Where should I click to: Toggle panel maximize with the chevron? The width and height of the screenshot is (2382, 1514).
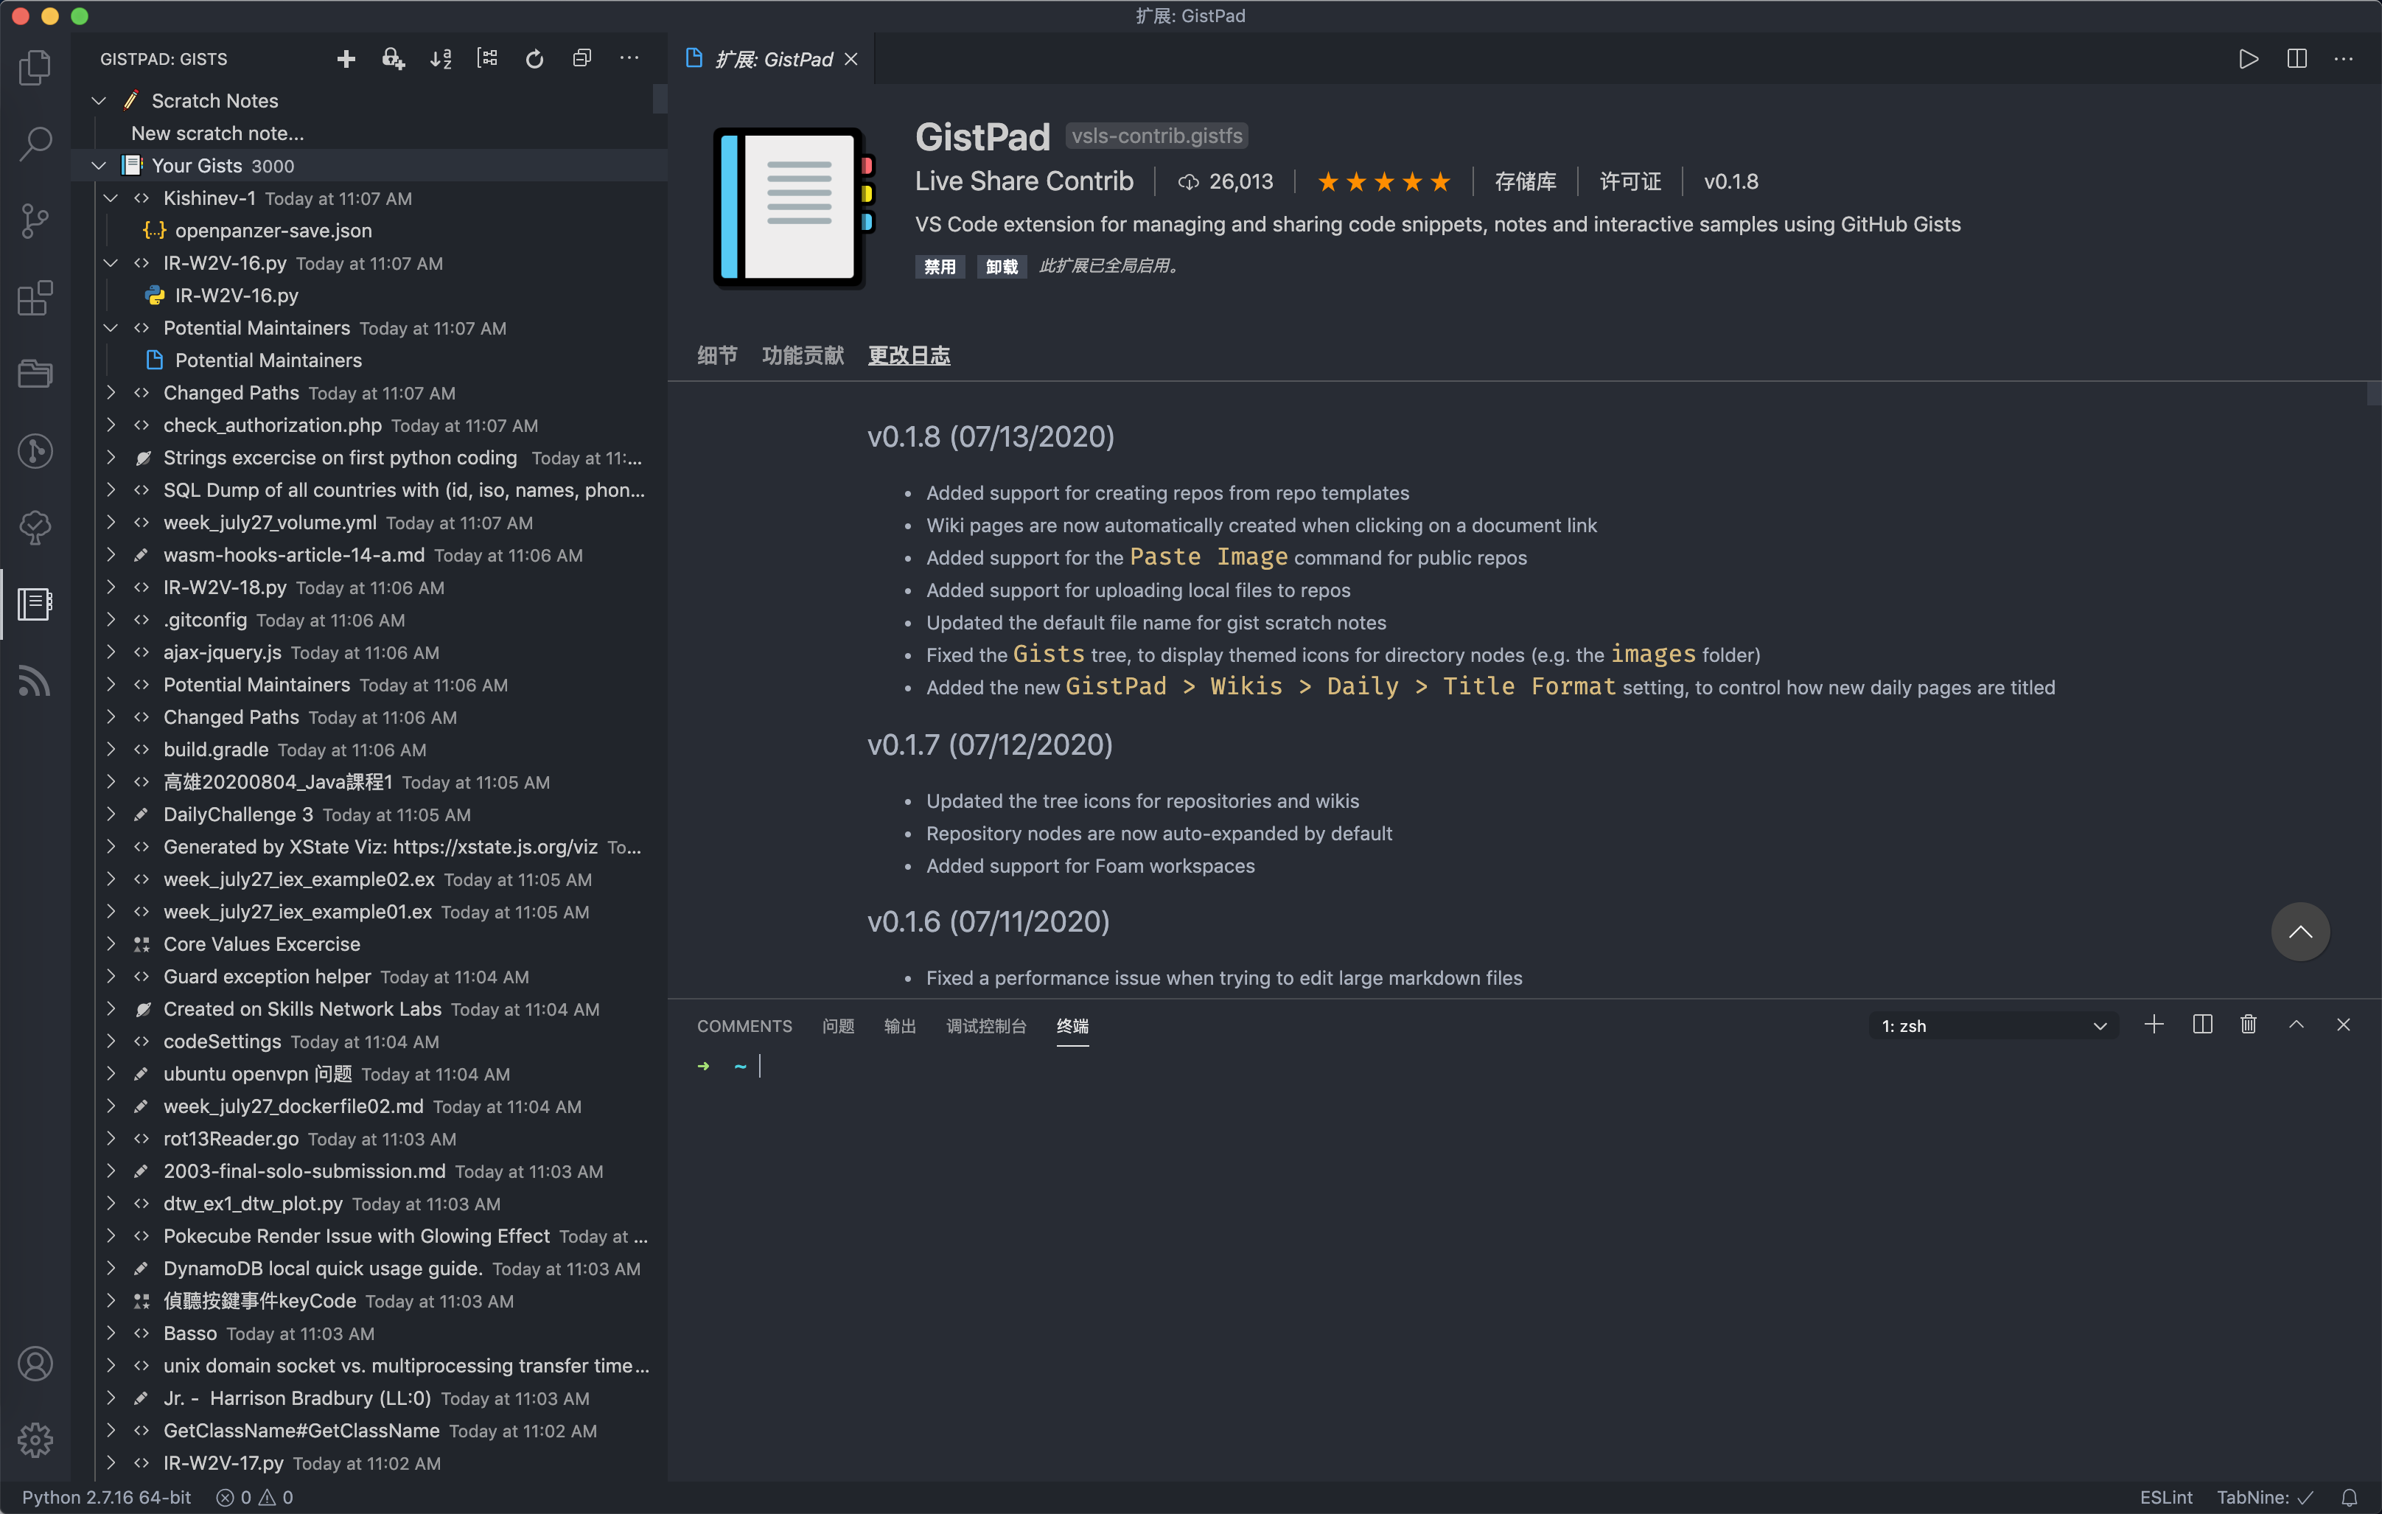[x=2296, y=1024]
